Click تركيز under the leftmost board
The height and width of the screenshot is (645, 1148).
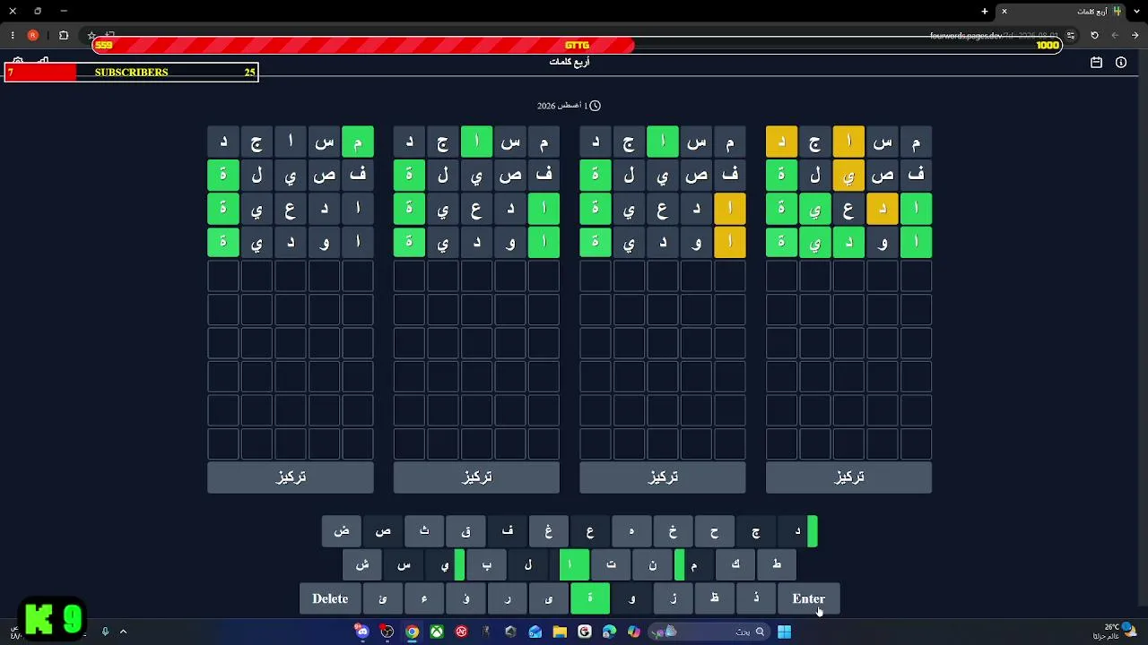pyautogui.click(x=291, y=477)
